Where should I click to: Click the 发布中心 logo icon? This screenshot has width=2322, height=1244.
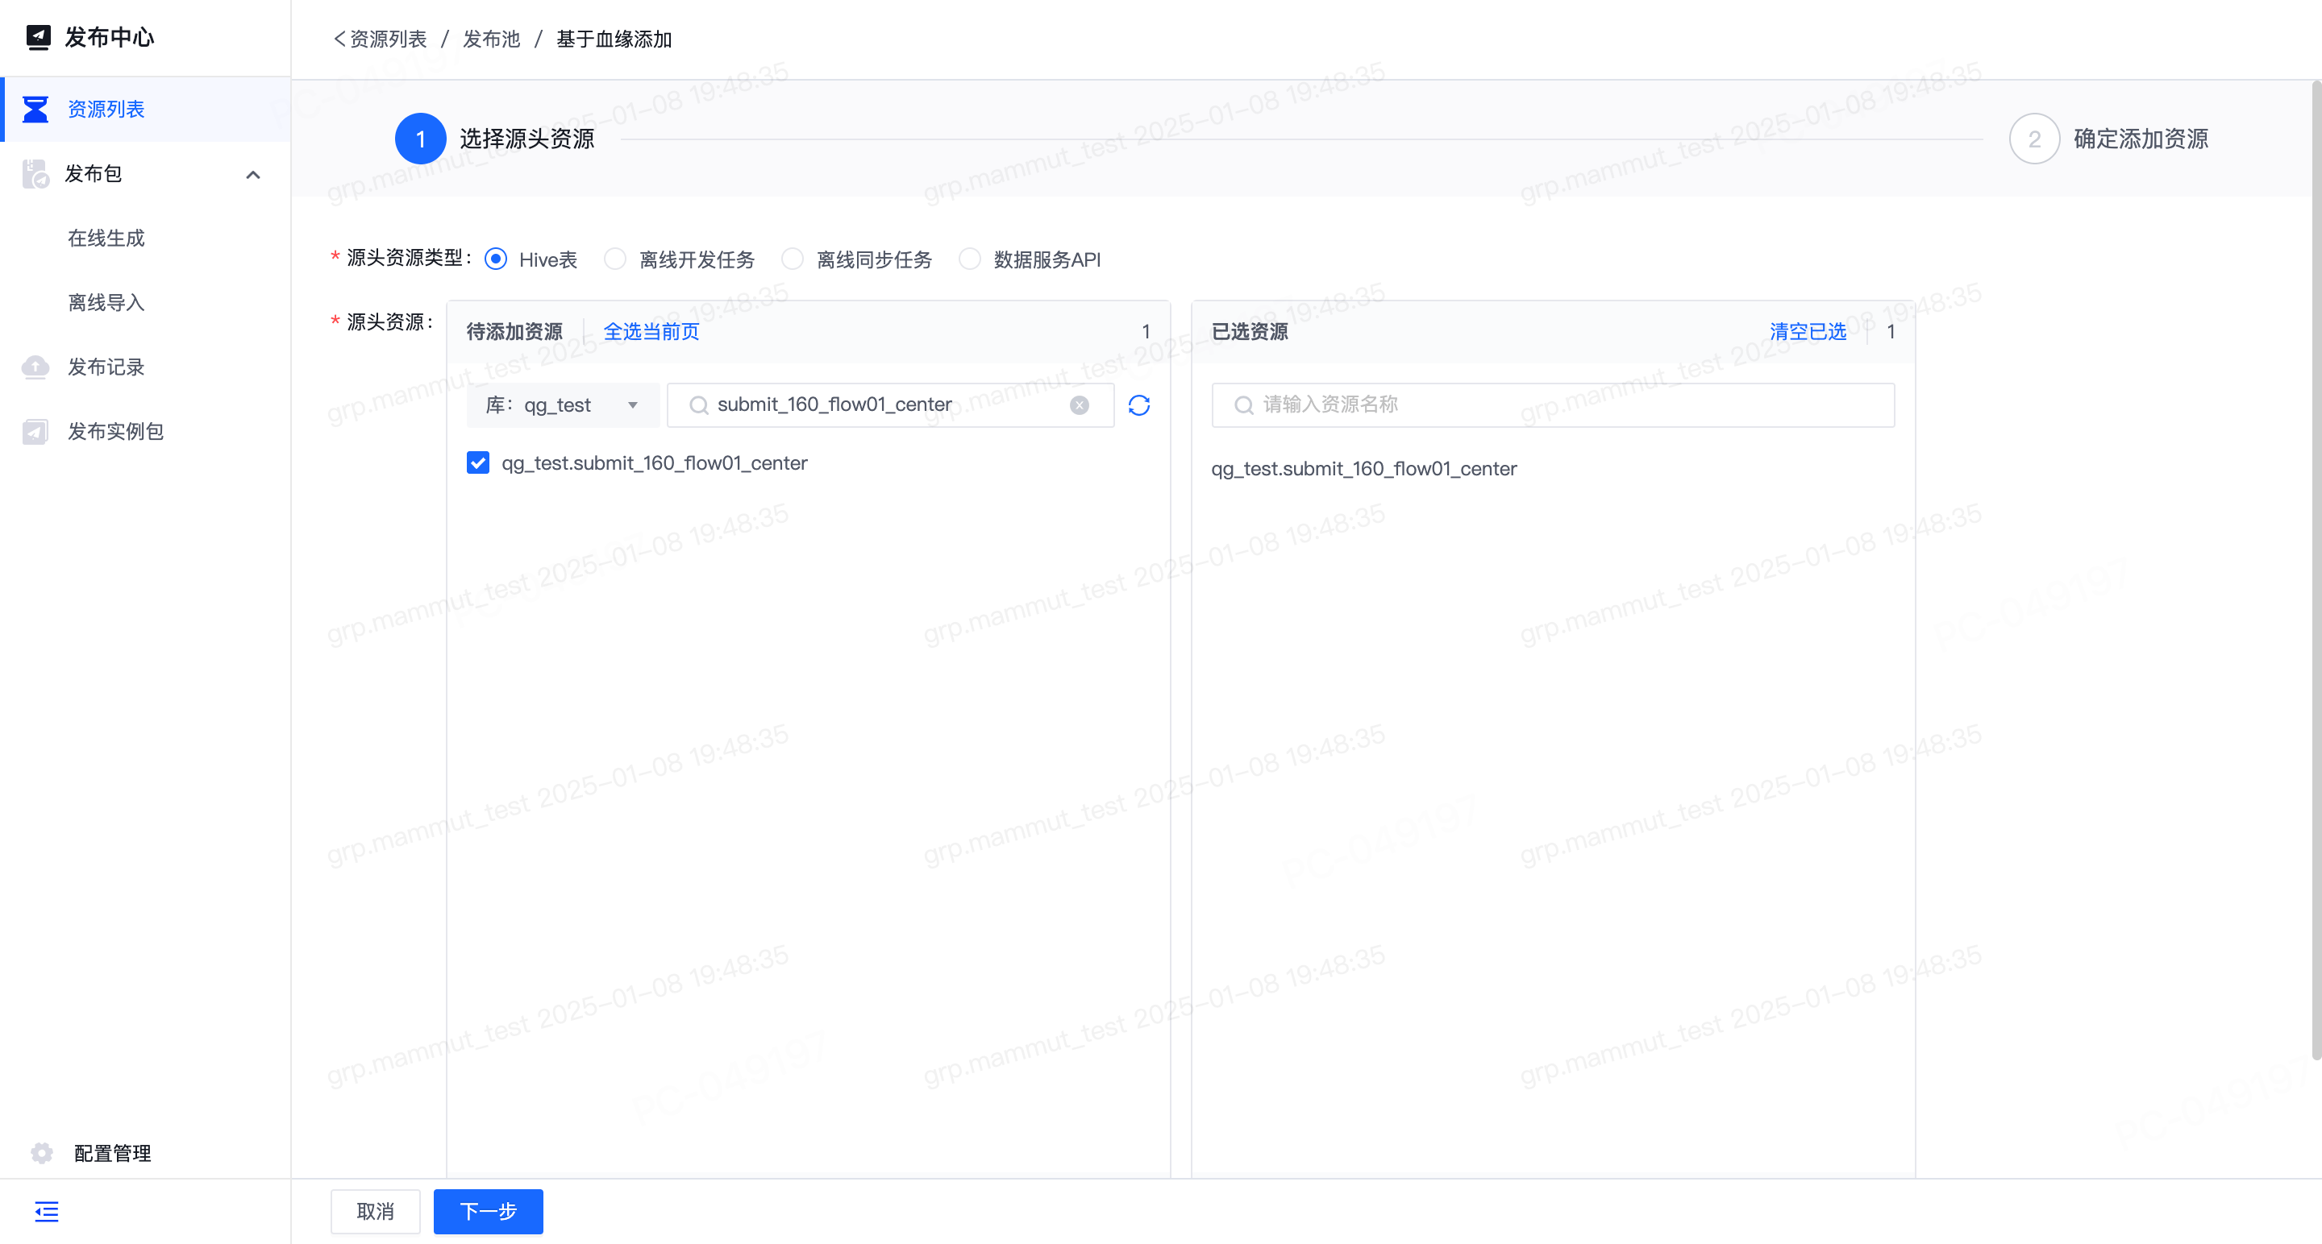(38, 37)
